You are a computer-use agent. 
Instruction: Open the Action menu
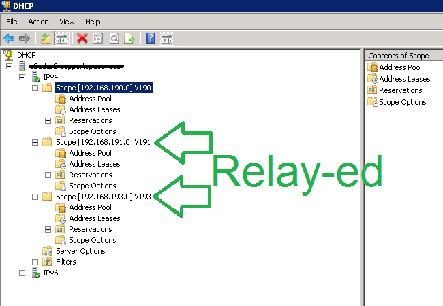(38, 22)
